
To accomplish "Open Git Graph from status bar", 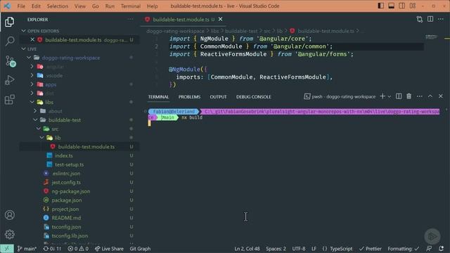I will (x=140, y=249).
